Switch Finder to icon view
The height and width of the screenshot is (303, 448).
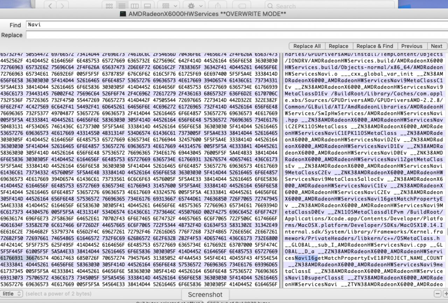[x=109, y=6]
